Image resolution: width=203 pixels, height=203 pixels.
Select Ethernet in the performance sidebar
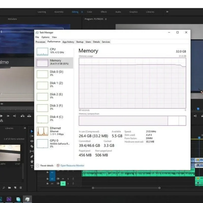click(54, 131)
